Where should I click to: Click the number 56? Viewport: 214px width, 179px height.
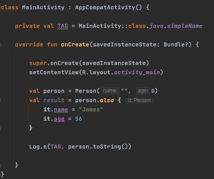pyautogui.click(x=79, y=119)
